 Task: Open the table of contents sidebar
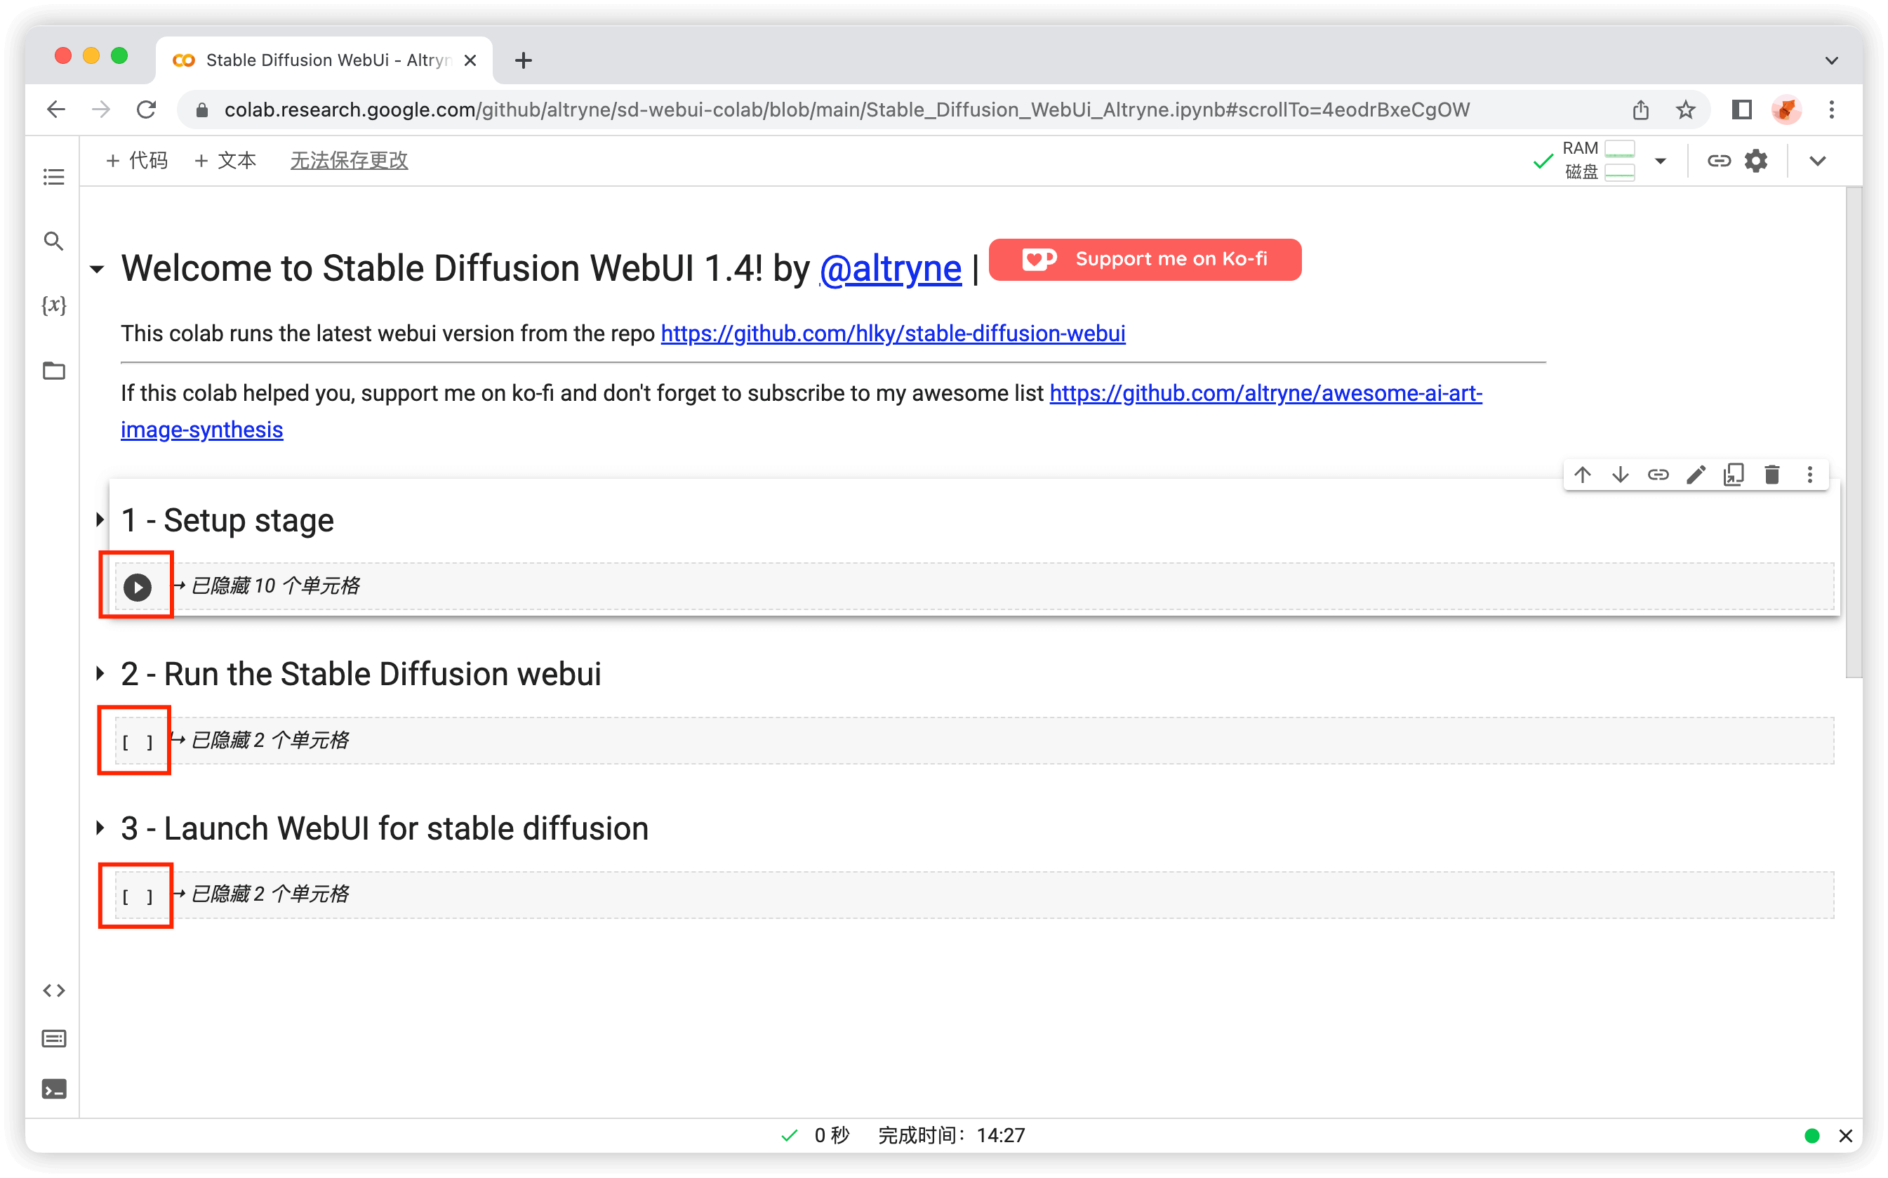(x=54, y=177)
